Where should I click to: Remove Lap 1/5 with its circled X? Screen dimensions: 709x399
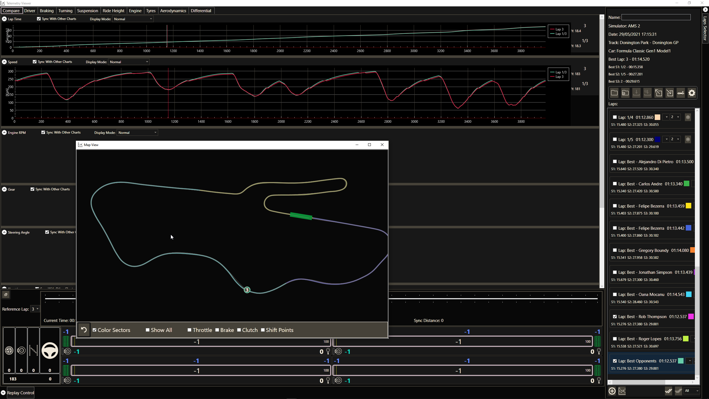[x=688, y=139]
